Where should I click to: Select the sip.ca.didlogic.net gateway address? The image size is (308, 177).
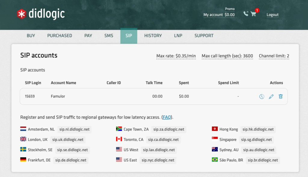(163, 139)
